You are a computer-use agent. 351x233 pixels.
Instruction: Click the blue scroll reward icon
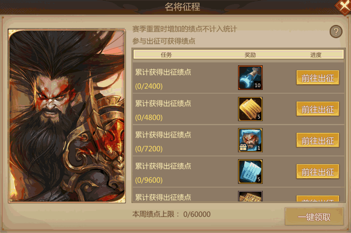click(x=250, y=172)
